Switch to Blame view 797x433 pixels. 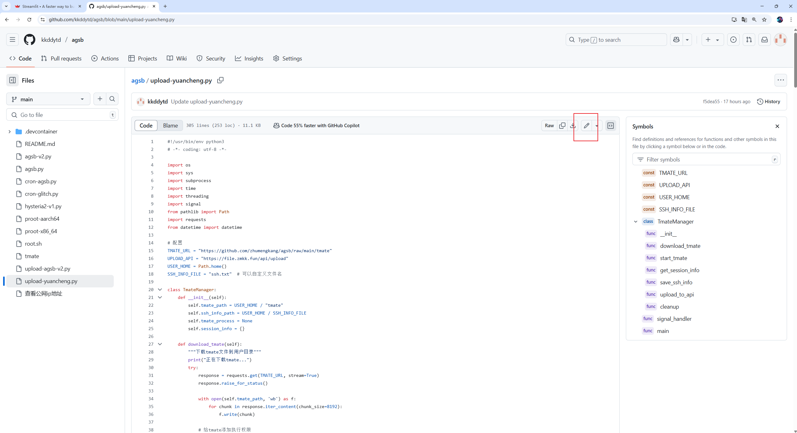pyautogui.click(x=170, y=125)
